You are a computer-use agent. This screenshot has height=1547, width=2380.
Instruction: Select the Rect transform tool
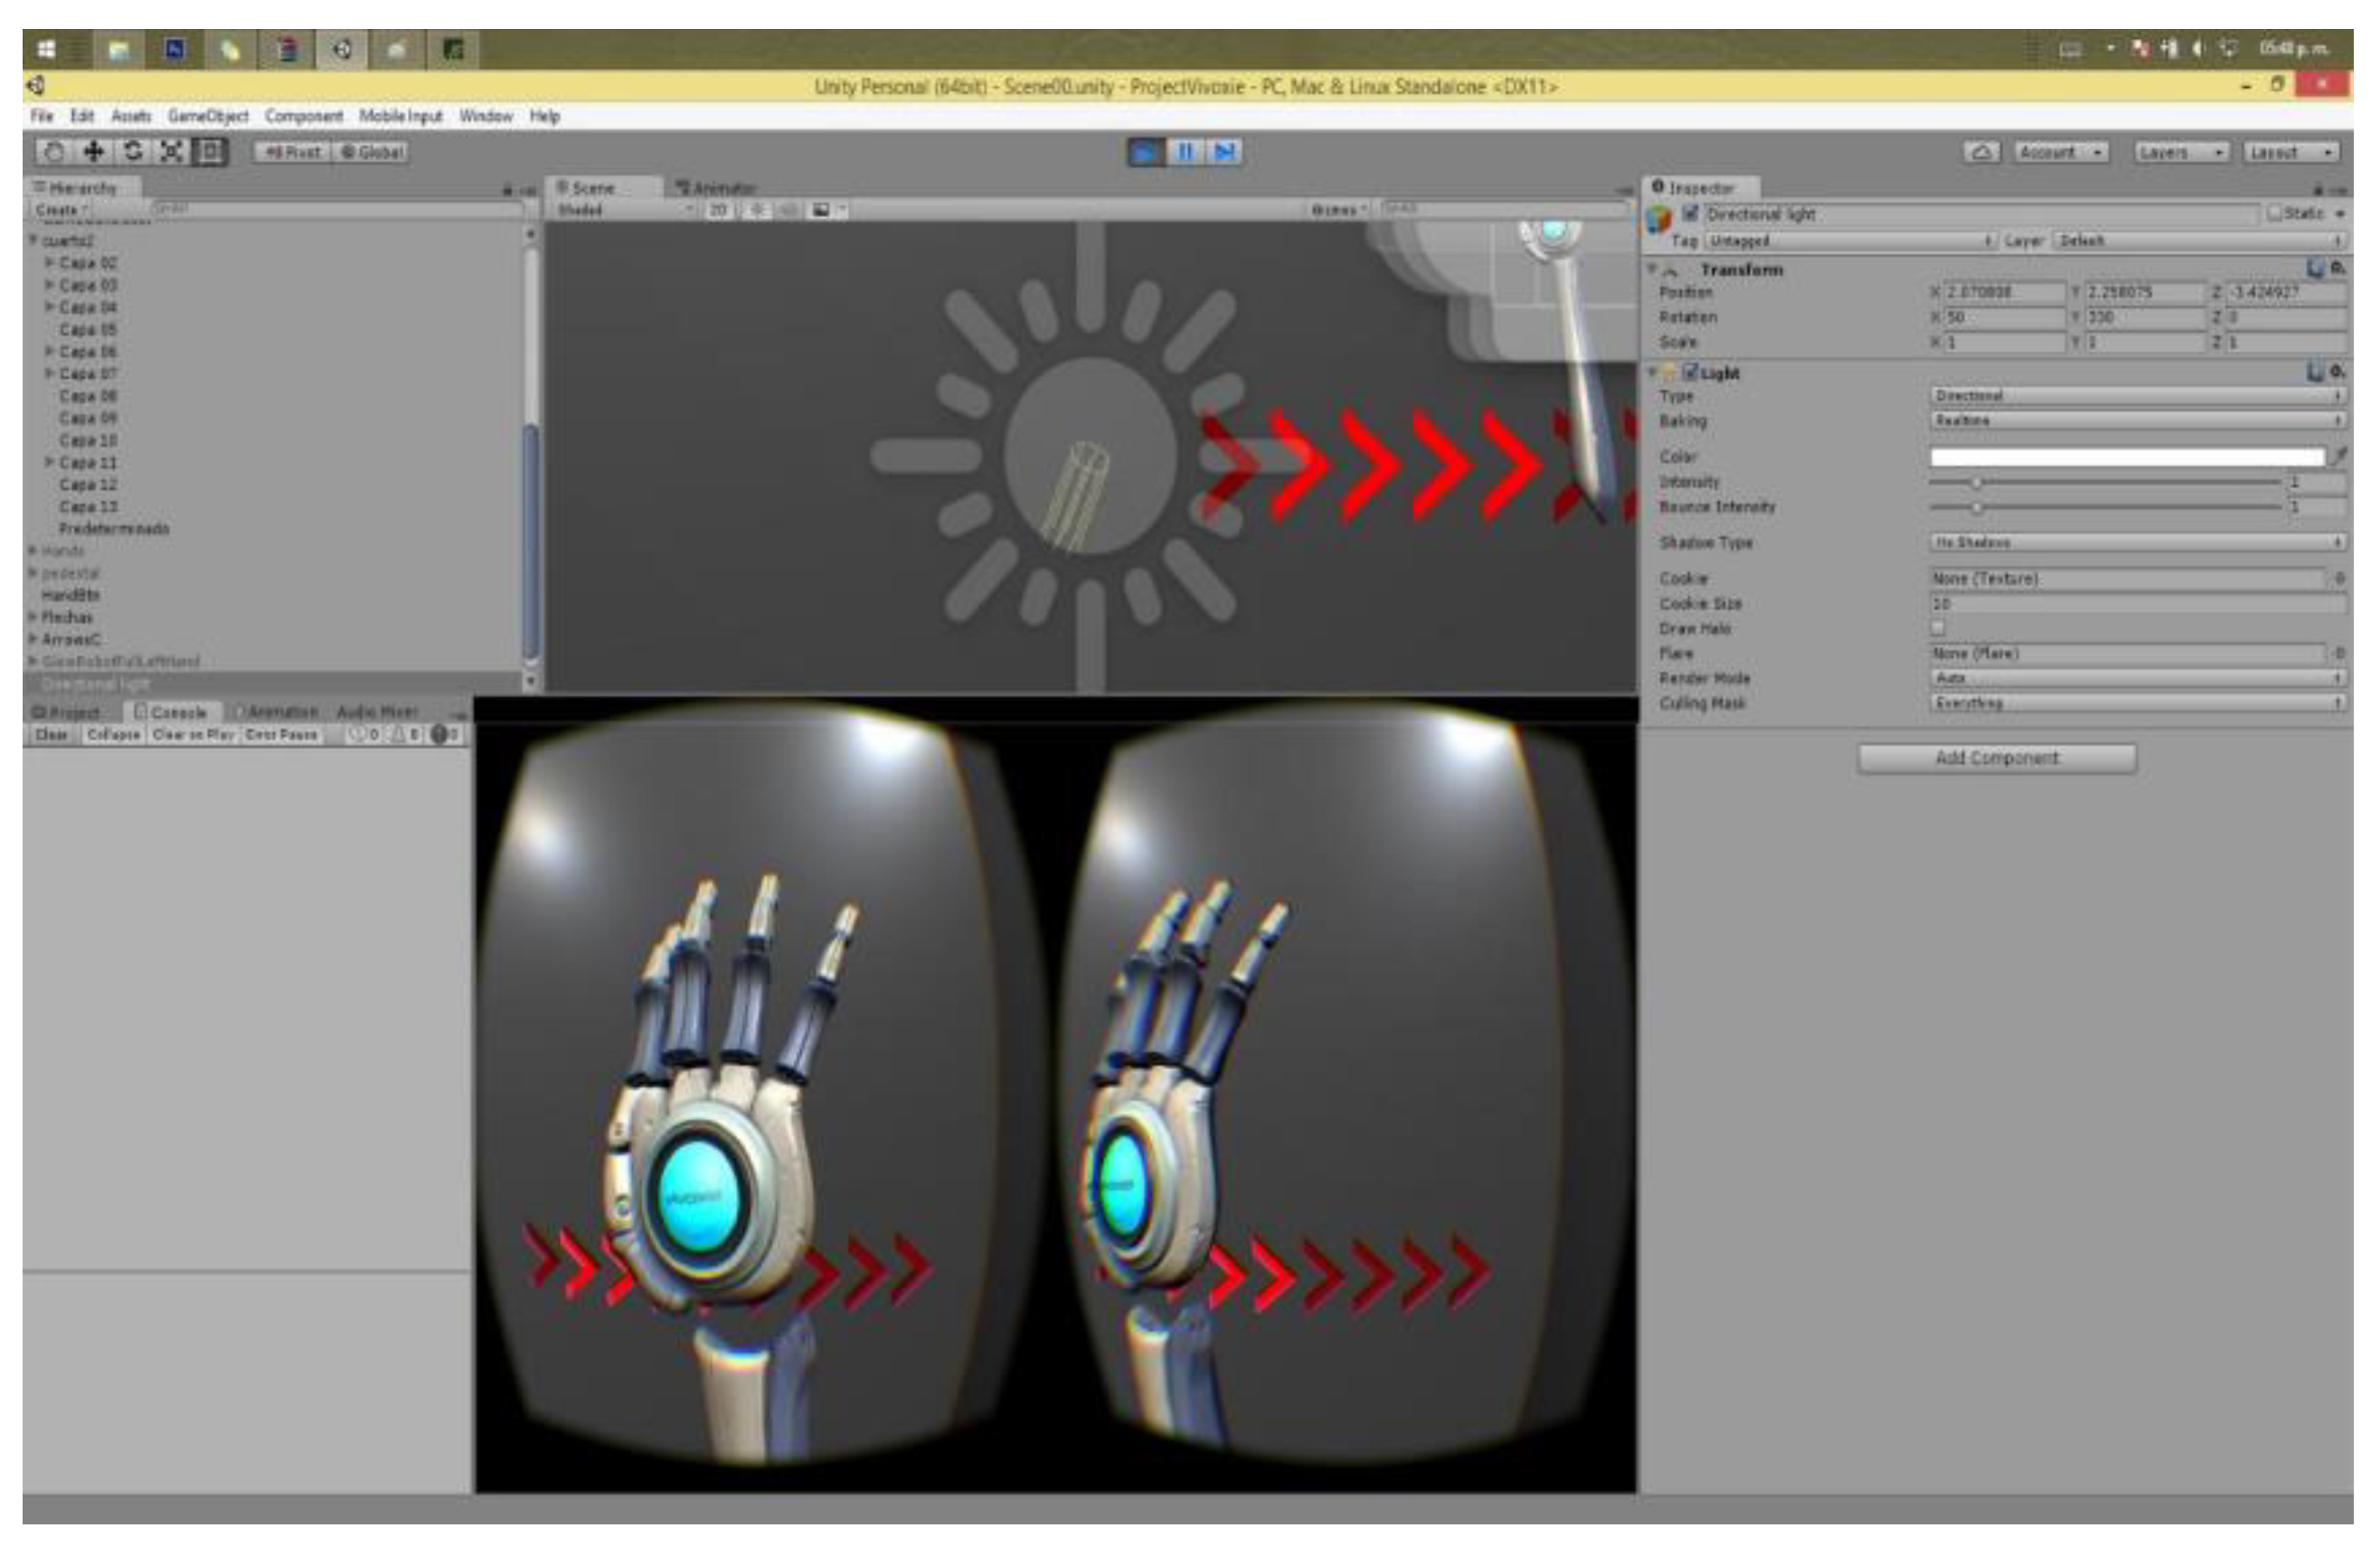210,151
